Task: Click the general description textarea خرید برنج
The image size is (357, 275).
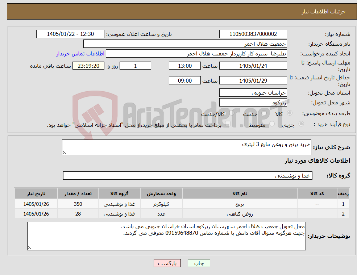Action: 186,147
